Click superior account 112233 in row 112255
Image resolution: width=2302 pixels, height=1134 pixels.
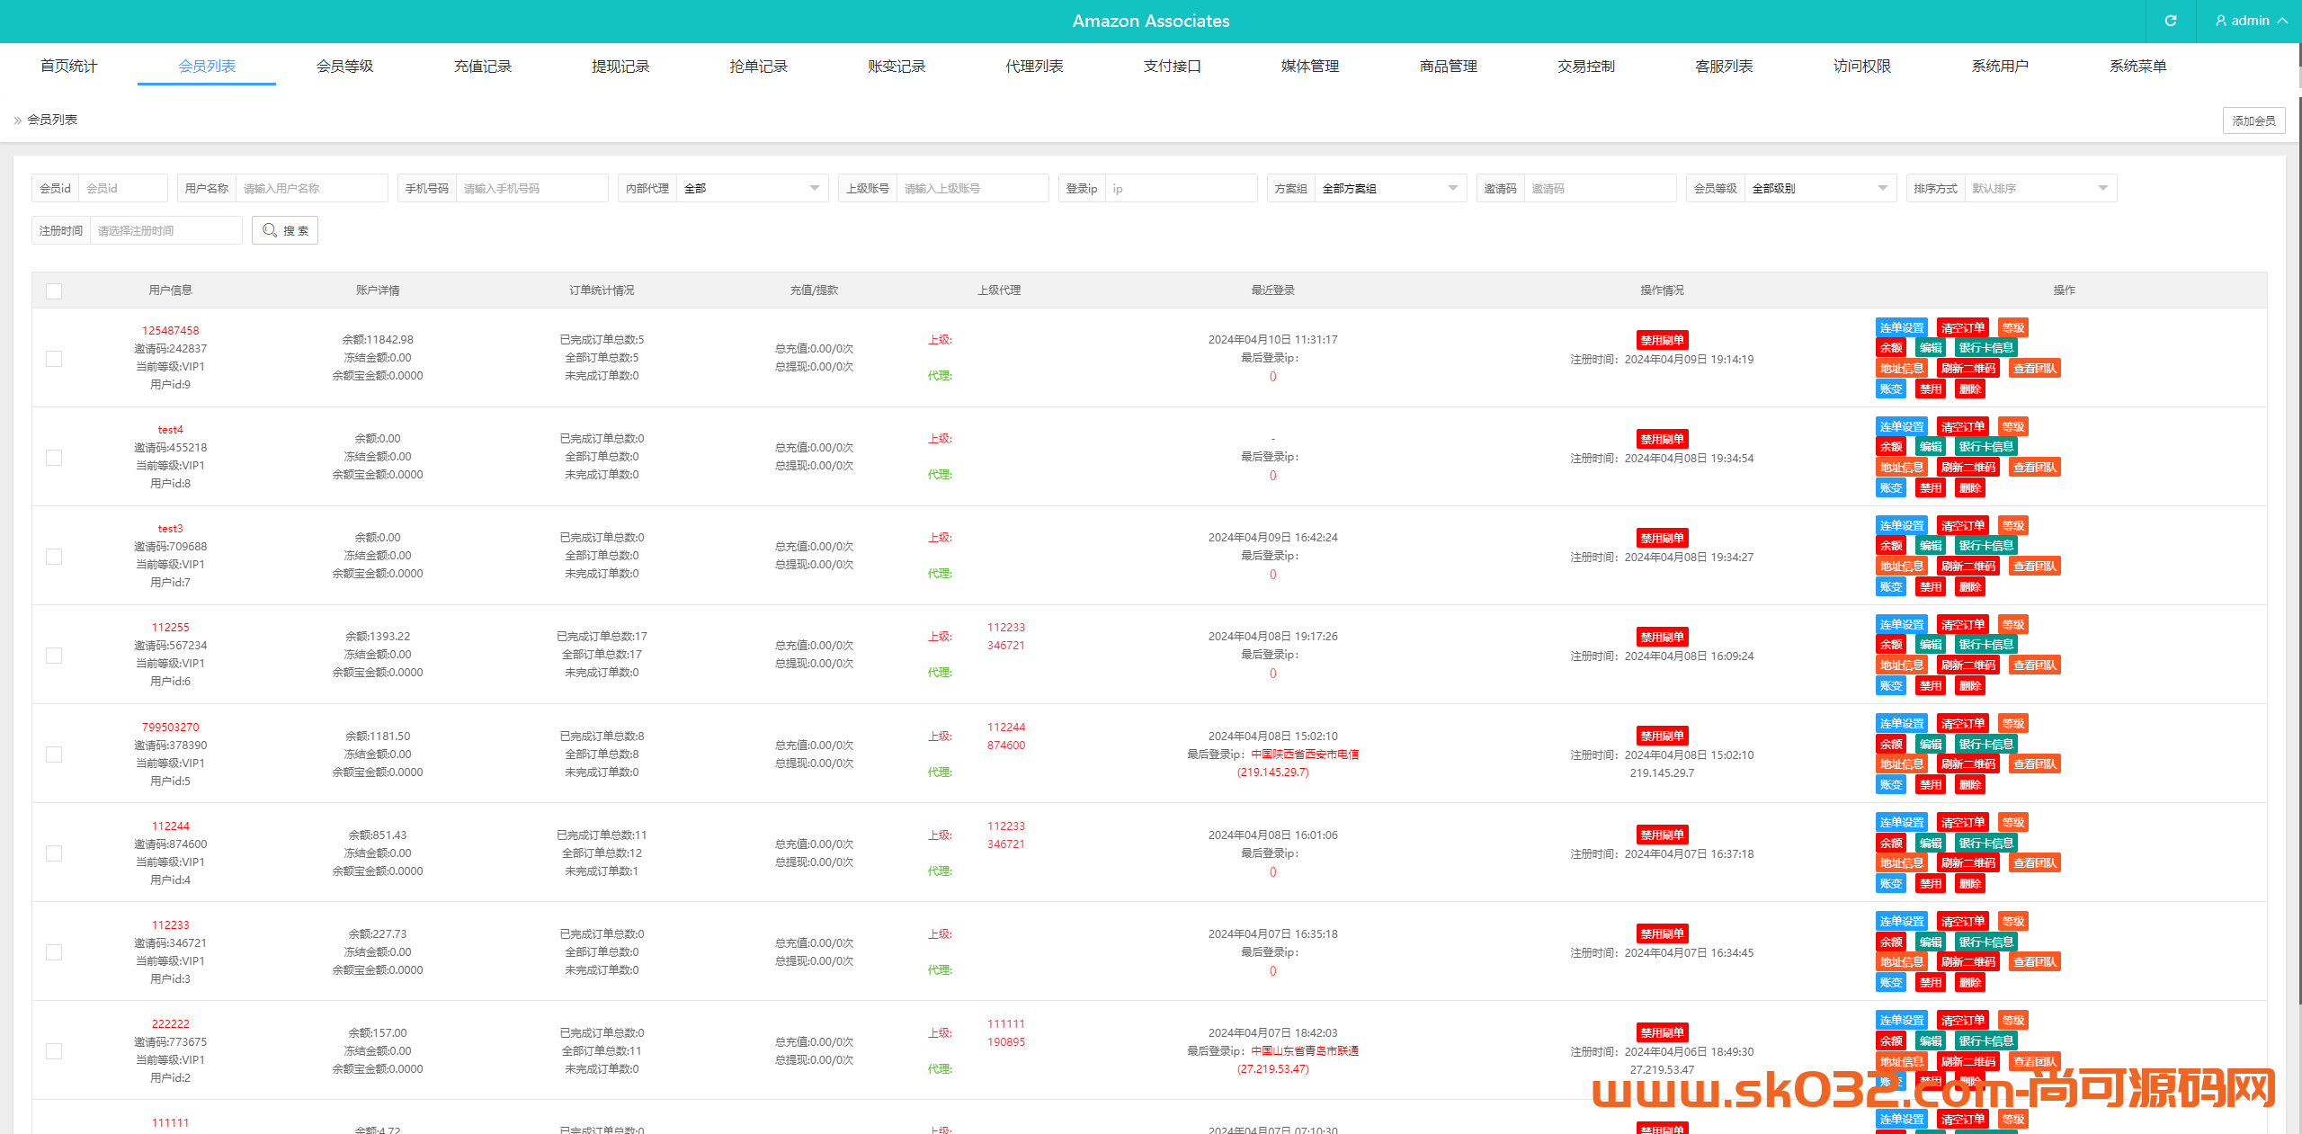1005,627
